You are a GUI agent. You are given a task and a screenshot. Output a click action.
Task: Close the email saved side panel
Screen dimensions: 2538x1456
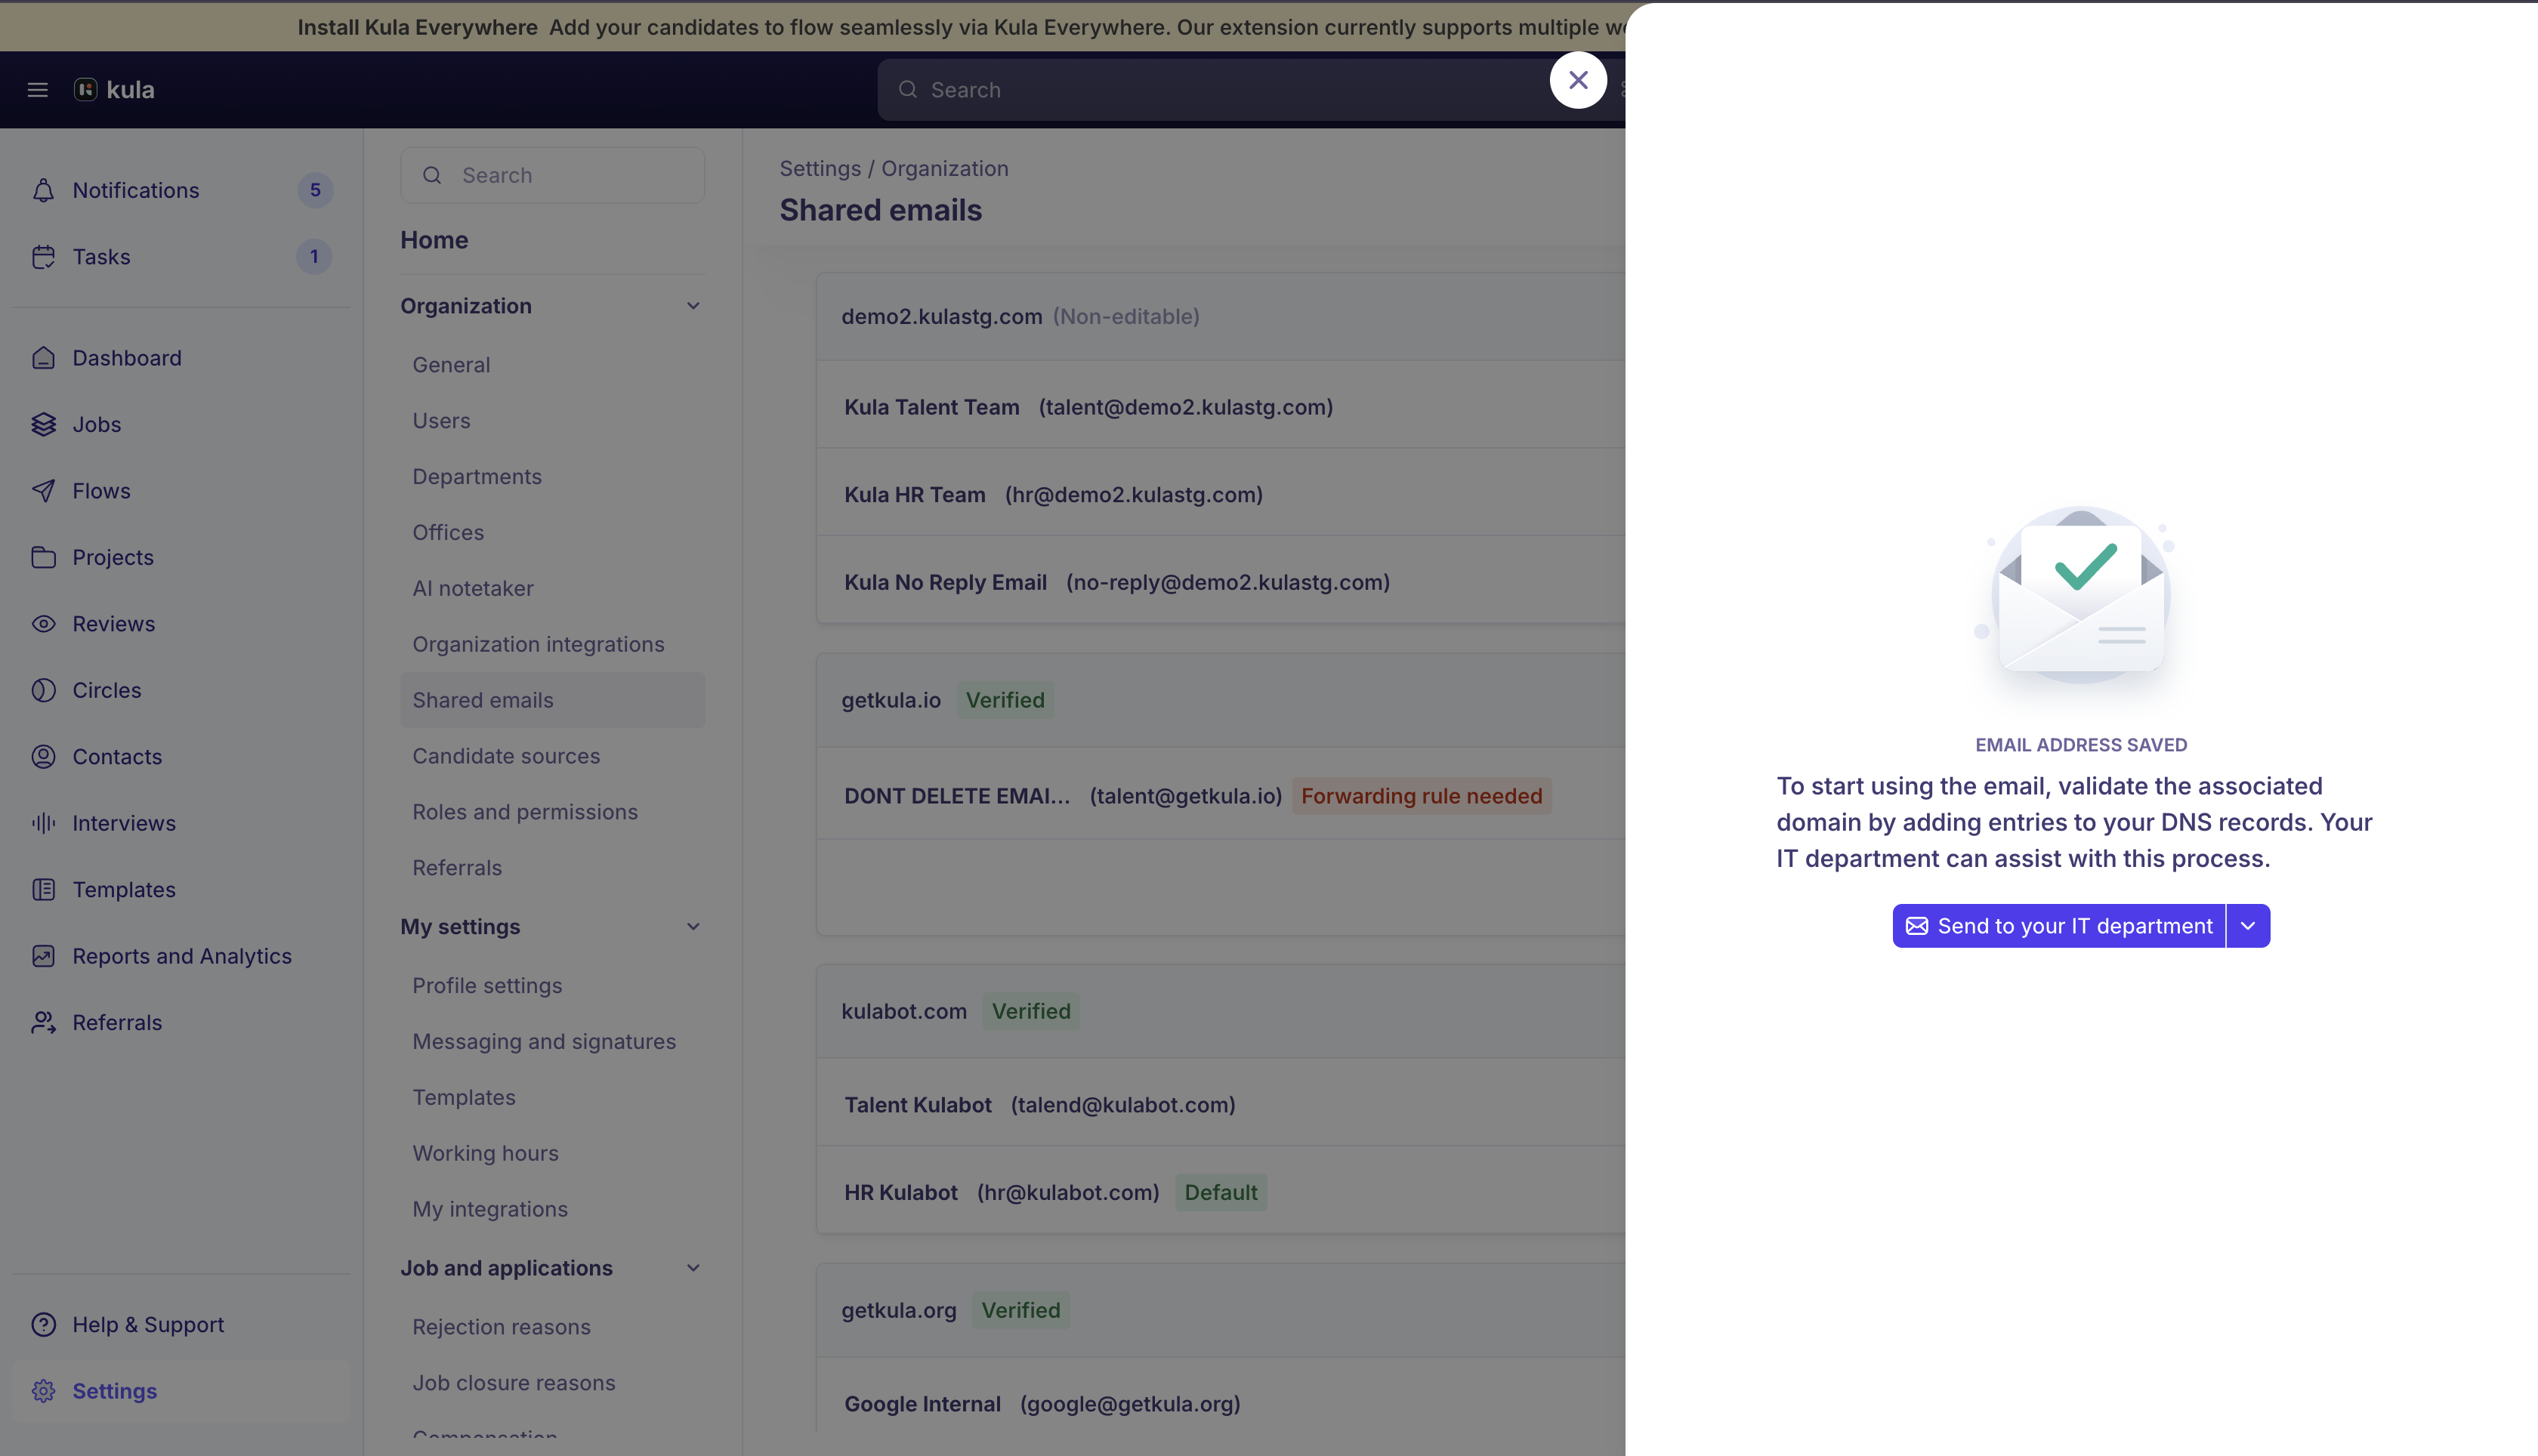tap(1578, 80)
